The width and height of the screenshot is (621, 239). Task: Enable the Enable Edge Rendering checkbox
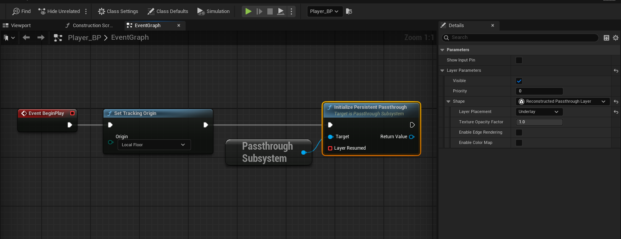pyautogui.click(x=519, y=132)
